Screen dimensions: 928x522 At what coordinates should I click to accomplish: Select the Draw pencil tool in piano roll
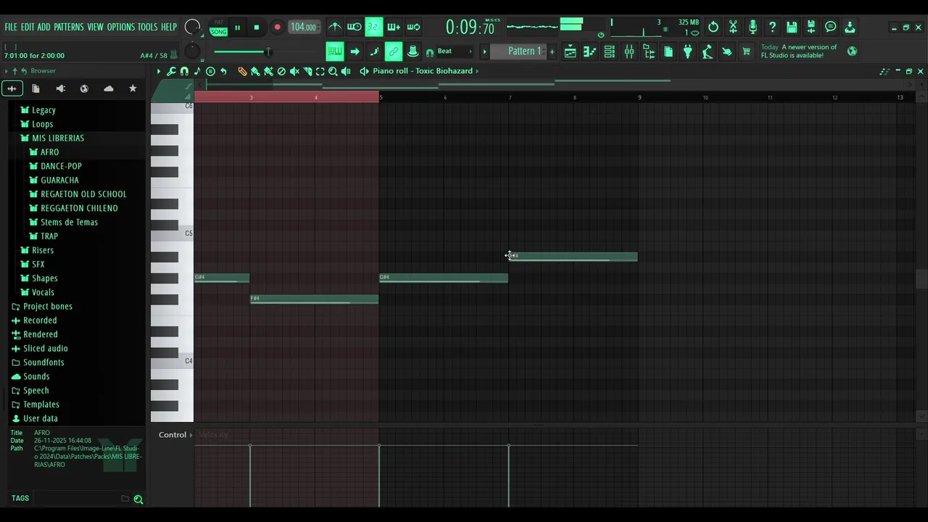(x=242, y=71)
